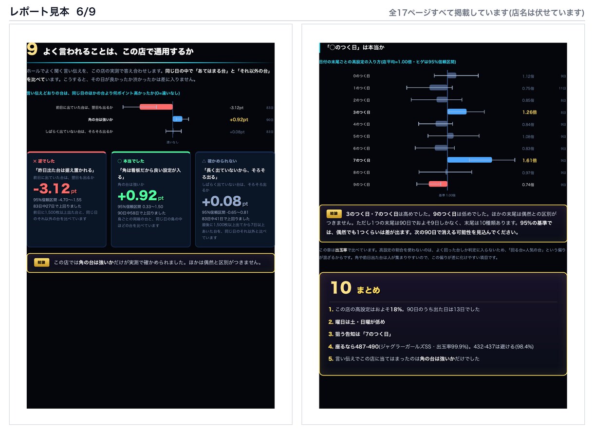Screen dimensions: 594x434
Task: Click the heading "「◯のつく日」は本当か"
Action: [x=356, y=47]
